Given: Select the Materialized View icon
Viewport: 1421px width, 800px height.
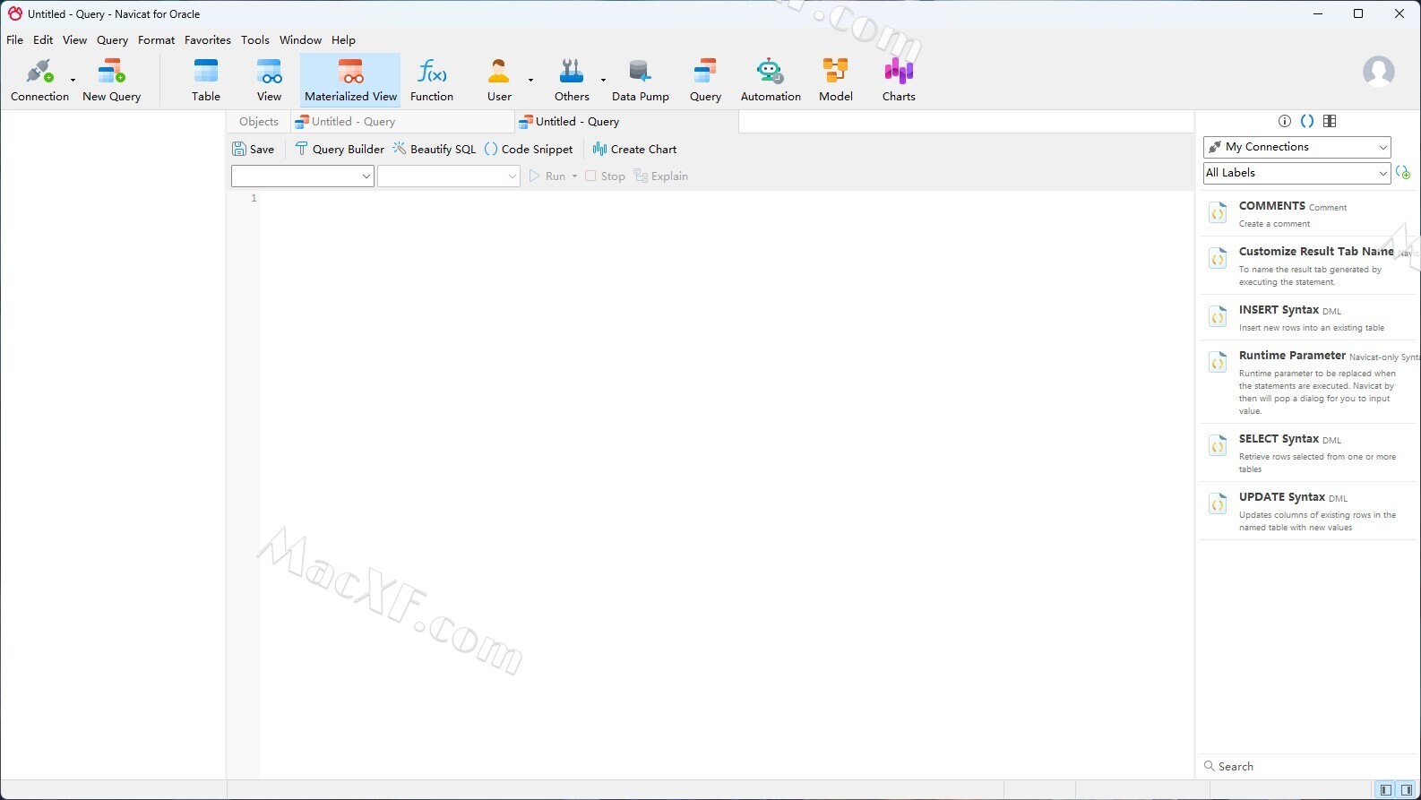Looking at the screenshot, I should [x=350, y=81].
